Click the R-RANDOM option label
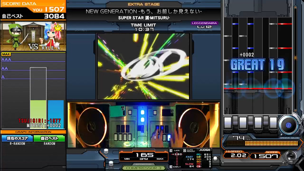Screen dimensions: 304x171 click(17, 144)
